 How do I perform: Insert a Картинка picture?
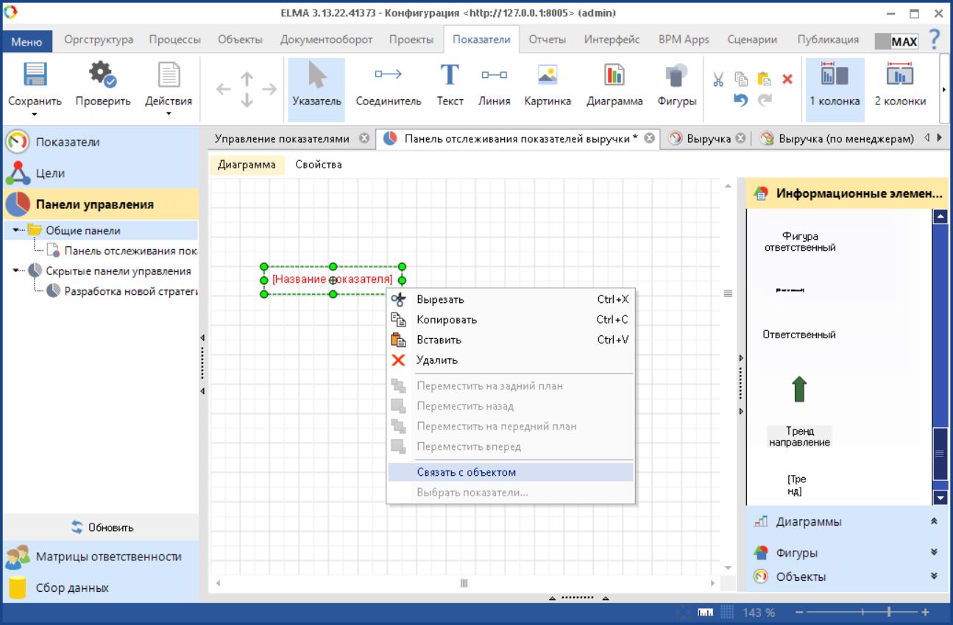(x=548, y=85)
